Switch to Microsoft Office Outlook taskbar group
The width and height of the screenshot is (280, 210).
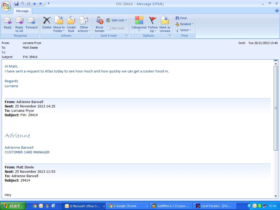tap(84, 206)
